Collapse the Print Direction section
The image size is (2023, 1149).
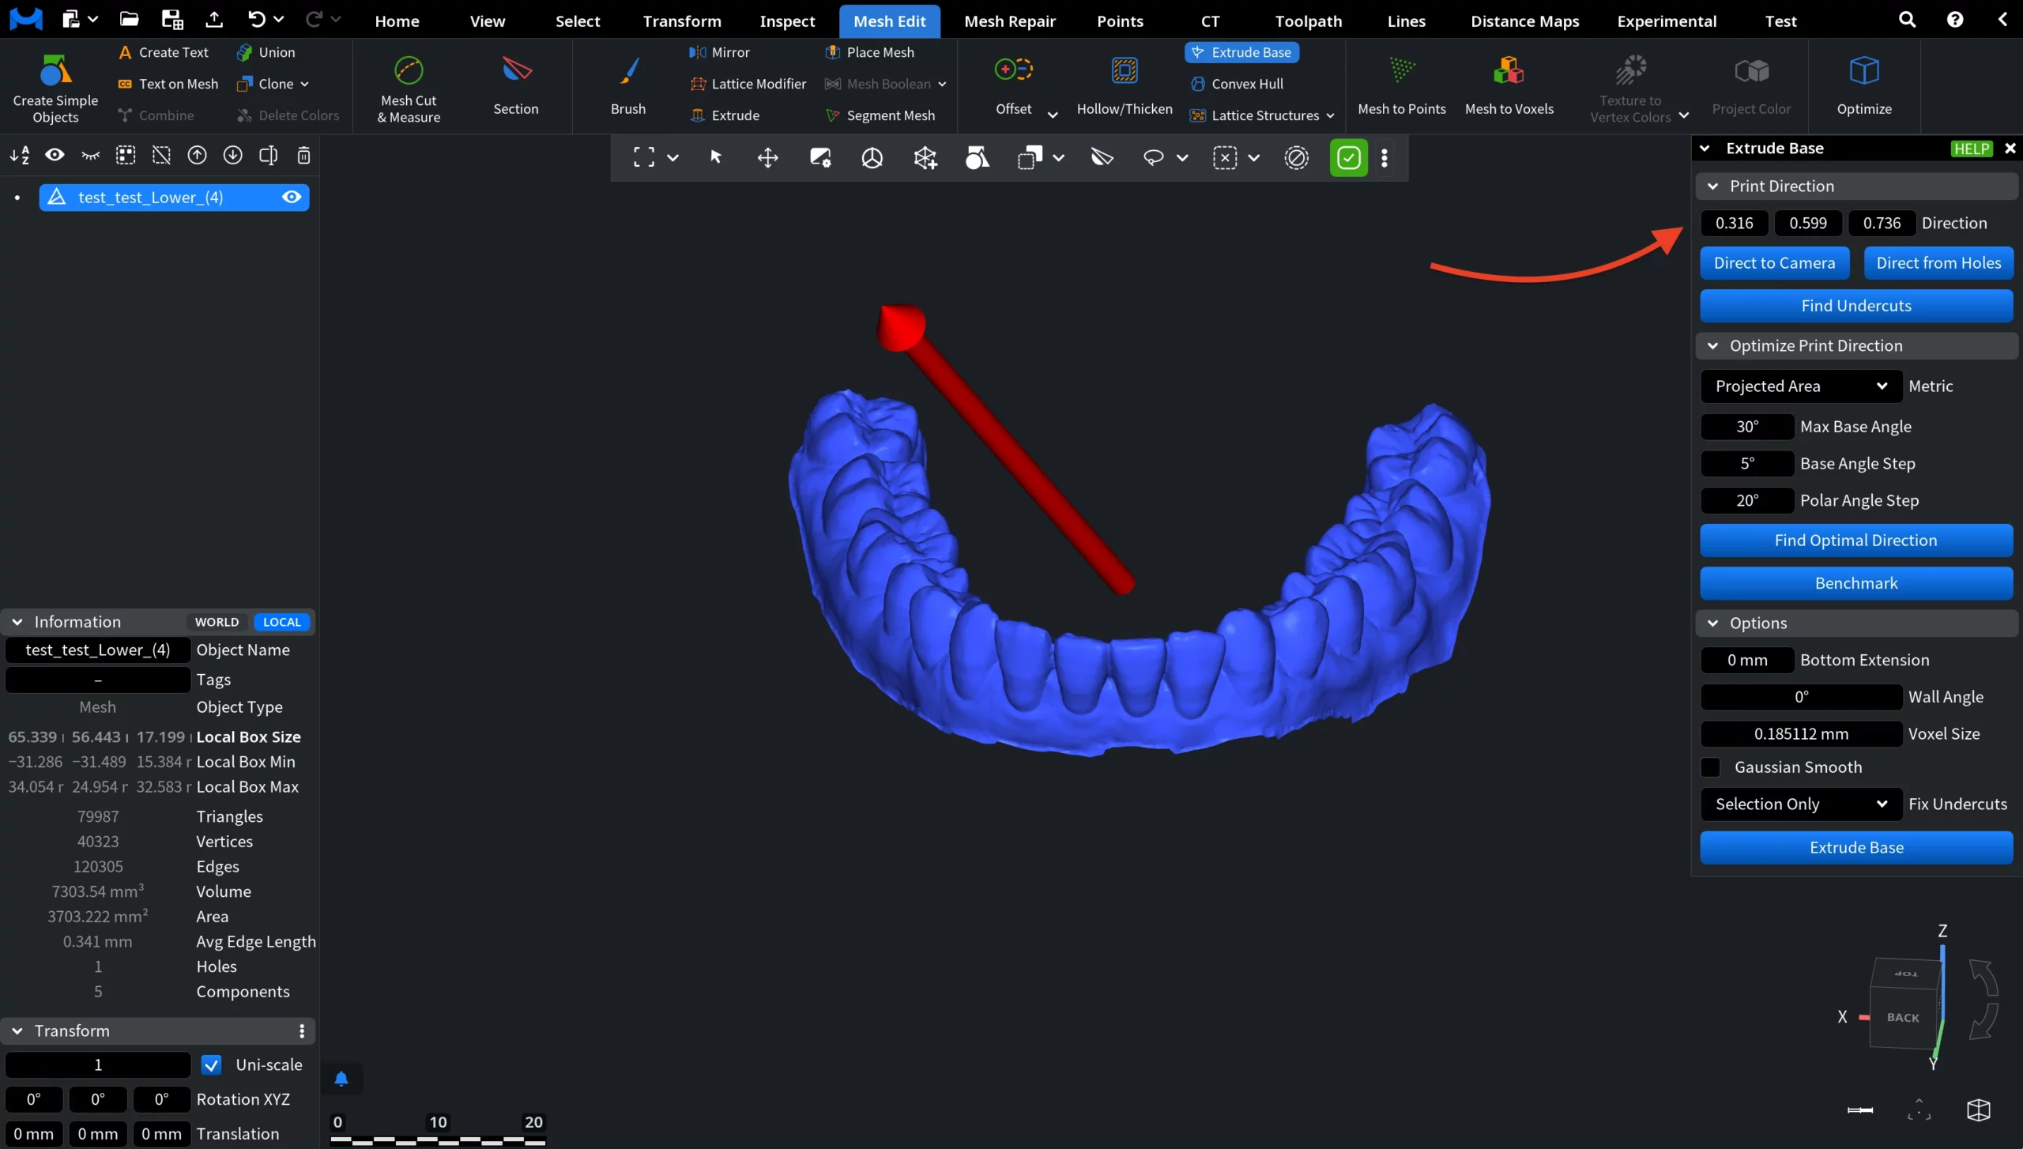(x=1712, y=186)
